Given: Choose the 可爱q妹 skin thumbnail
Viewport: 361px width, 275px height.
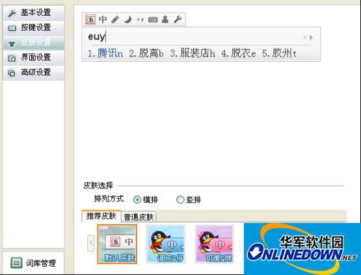Looking at the screenshot, I should tap(215, 244).
